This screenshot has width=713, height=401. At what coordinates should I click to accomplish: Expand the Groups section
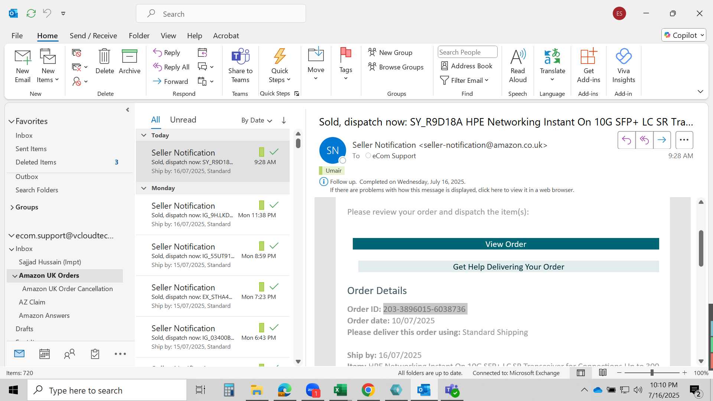(x=12, y=207)
